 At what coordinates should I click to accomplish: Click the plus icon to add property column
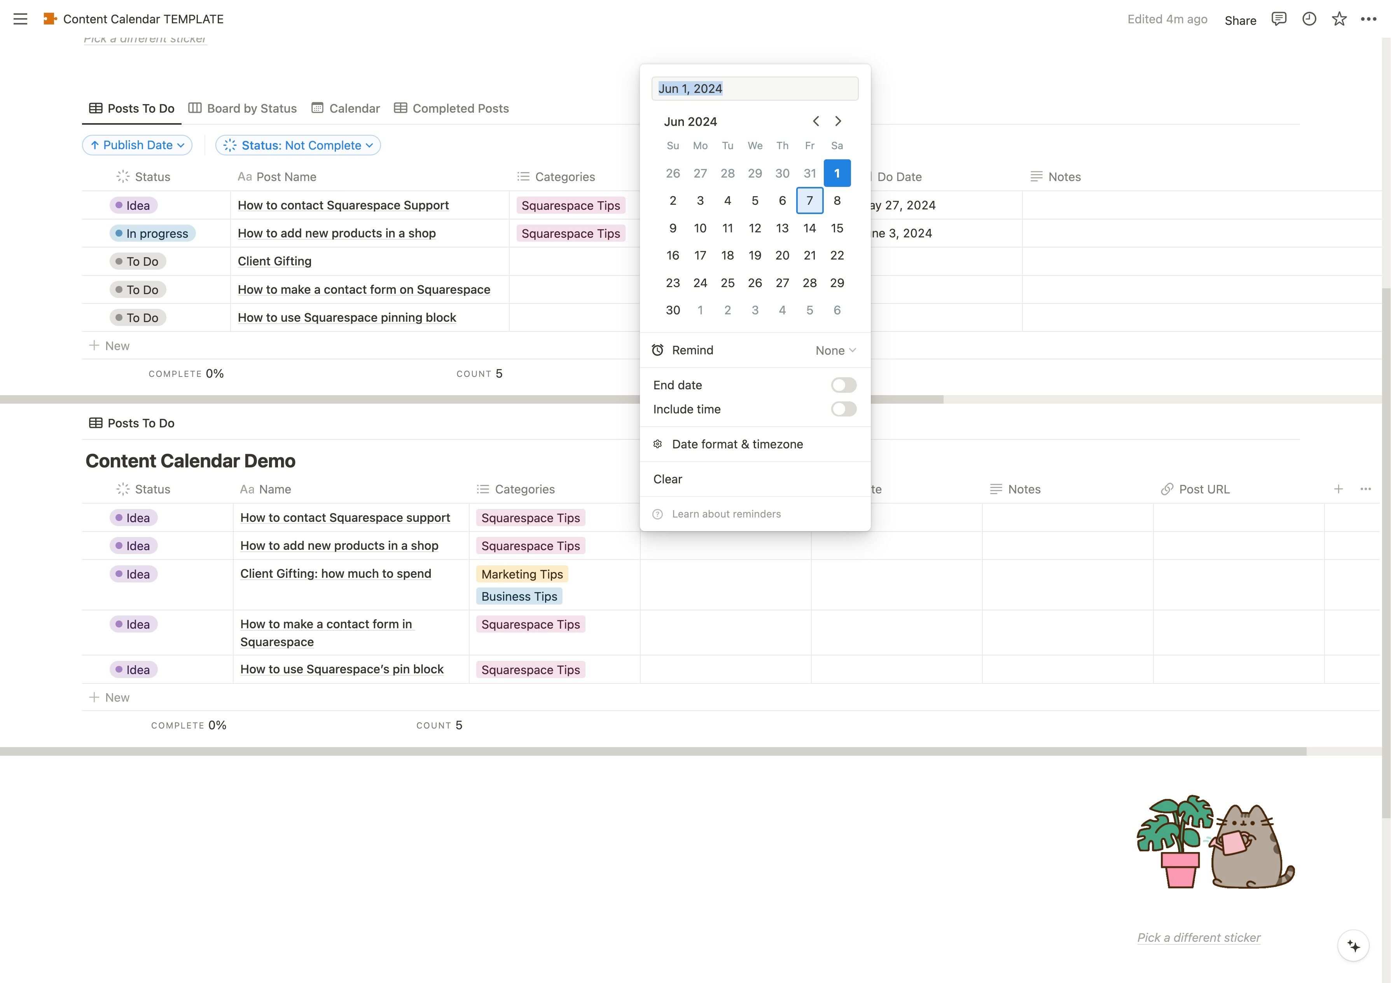tap(1338, 489)
